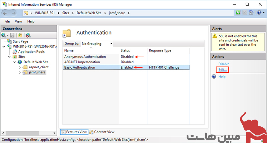267x143 pixels.
Task: Select aspnet_client tree item label
Action: coord(39,67)
